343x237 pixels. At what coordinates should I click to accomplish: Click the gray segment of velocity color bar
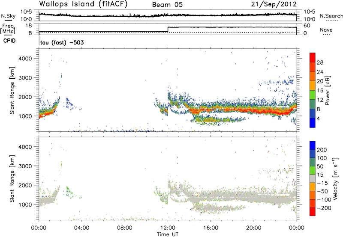pyautogui.click(x=313, y=179)
